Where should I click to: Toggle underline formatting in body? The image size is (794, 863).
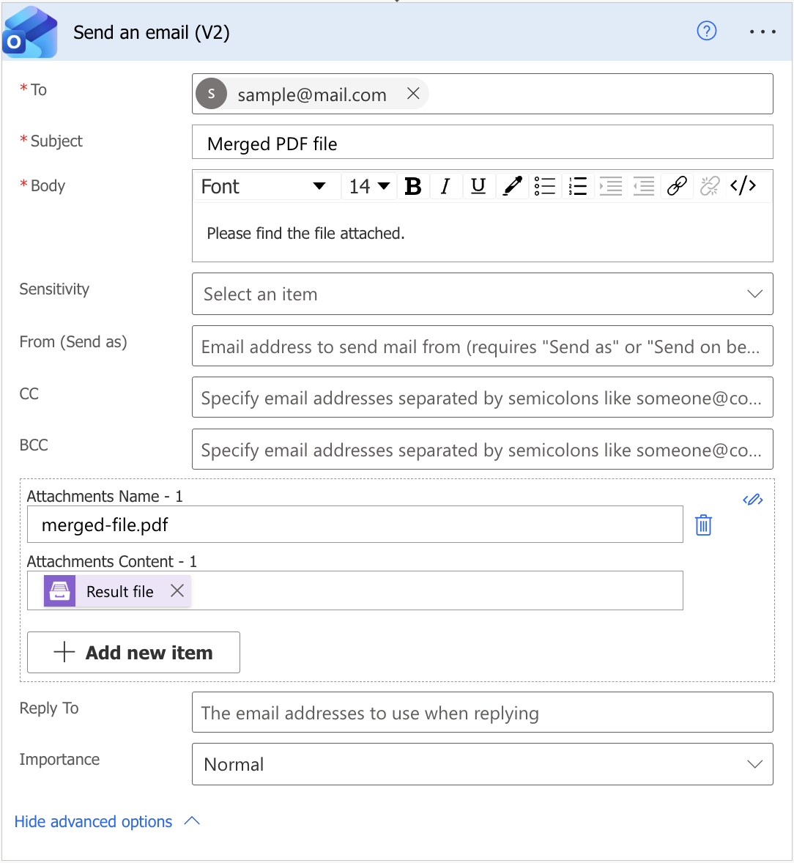478,186
